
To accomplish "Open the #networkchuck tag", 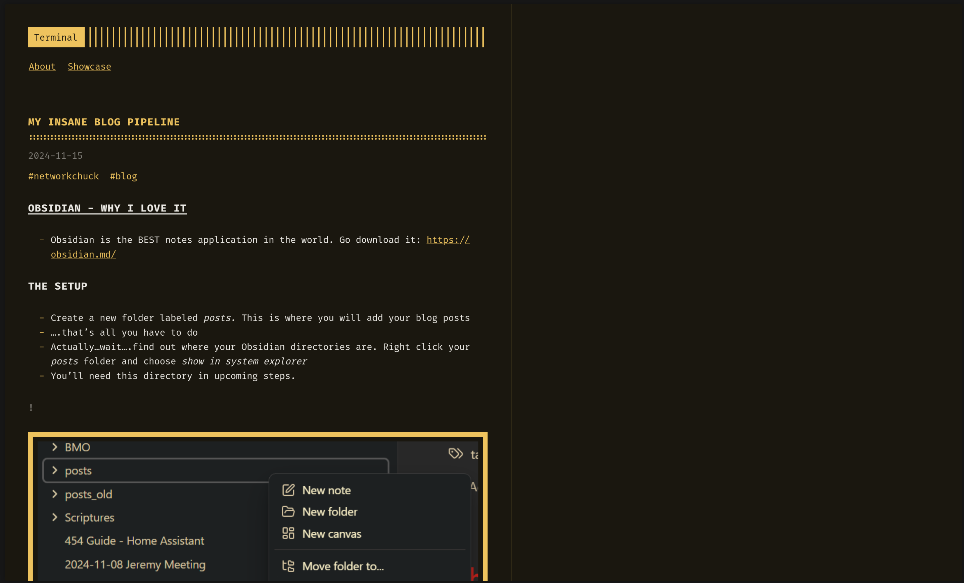I will coord(63,176).
